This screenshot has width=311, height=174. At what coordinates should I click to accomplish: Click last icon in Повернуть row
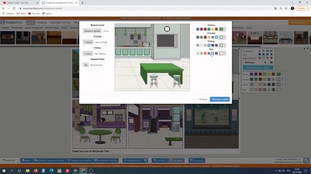coord(271,51)
